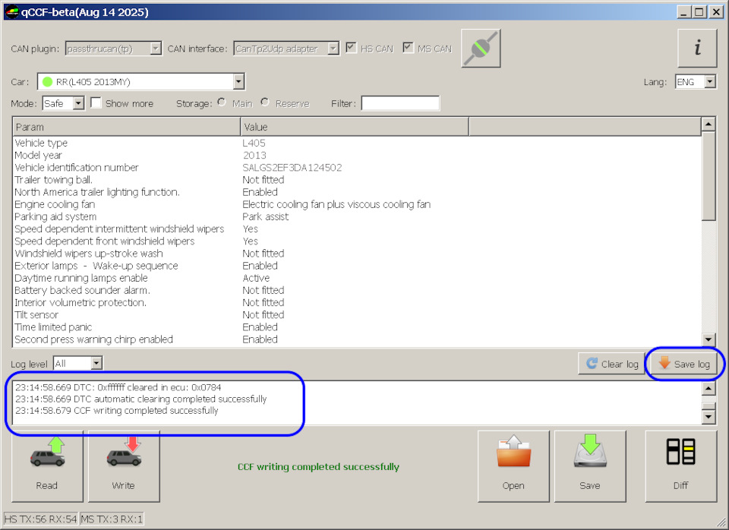Click the Electric cooling fan plus viscous value
Screen dimensions: 729x530
336,204
